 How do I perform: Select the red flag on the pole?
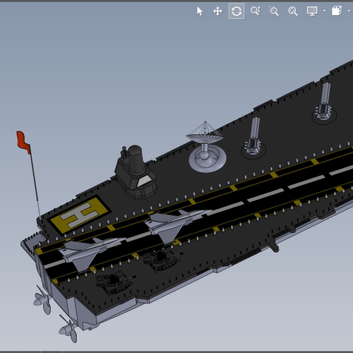(x=23, y=142)
